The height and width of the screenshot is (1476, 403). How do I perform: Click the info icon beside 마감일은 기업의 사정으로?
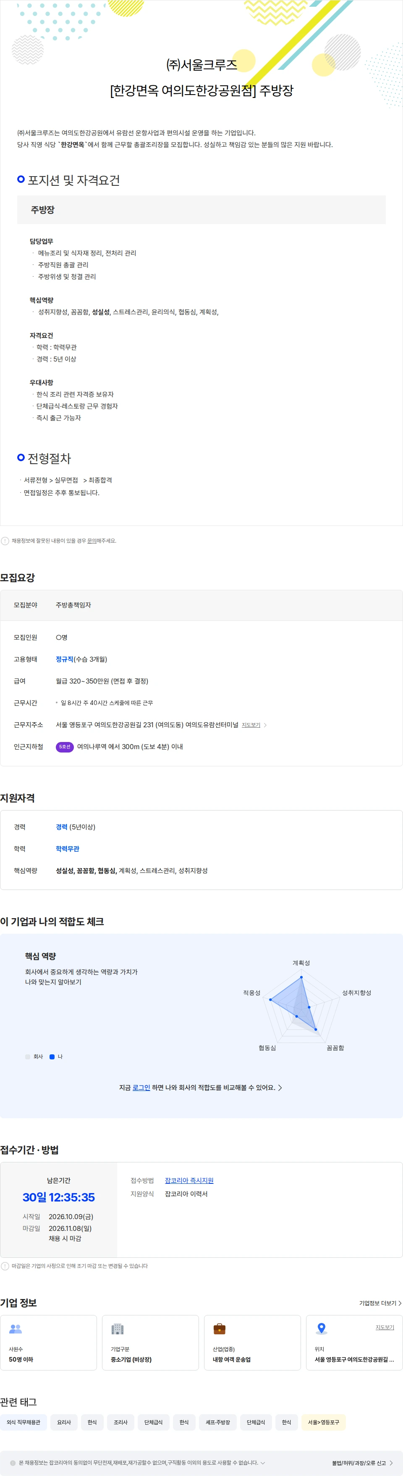coord(5,1266)
